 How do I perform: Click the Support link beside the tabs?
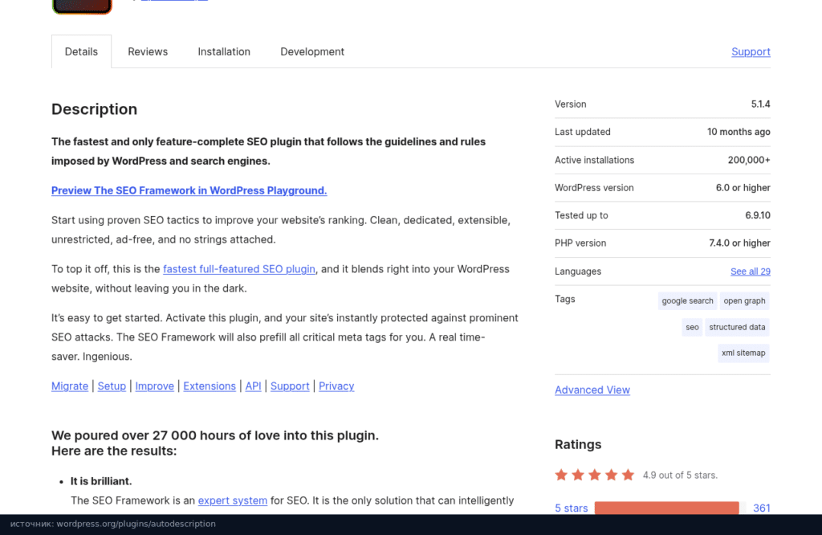[x=751, y=51]
